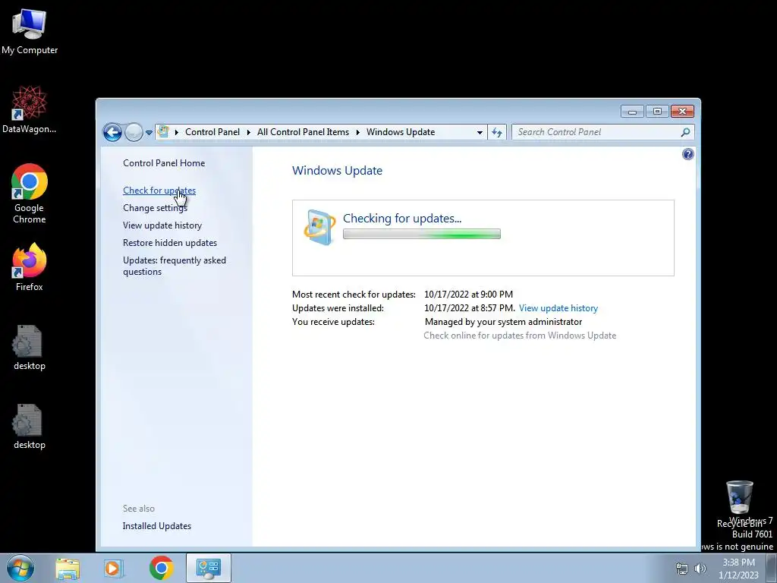Go to All Control Panel Items breadcrumb
The image size is (777, 583).
point(303,132)
